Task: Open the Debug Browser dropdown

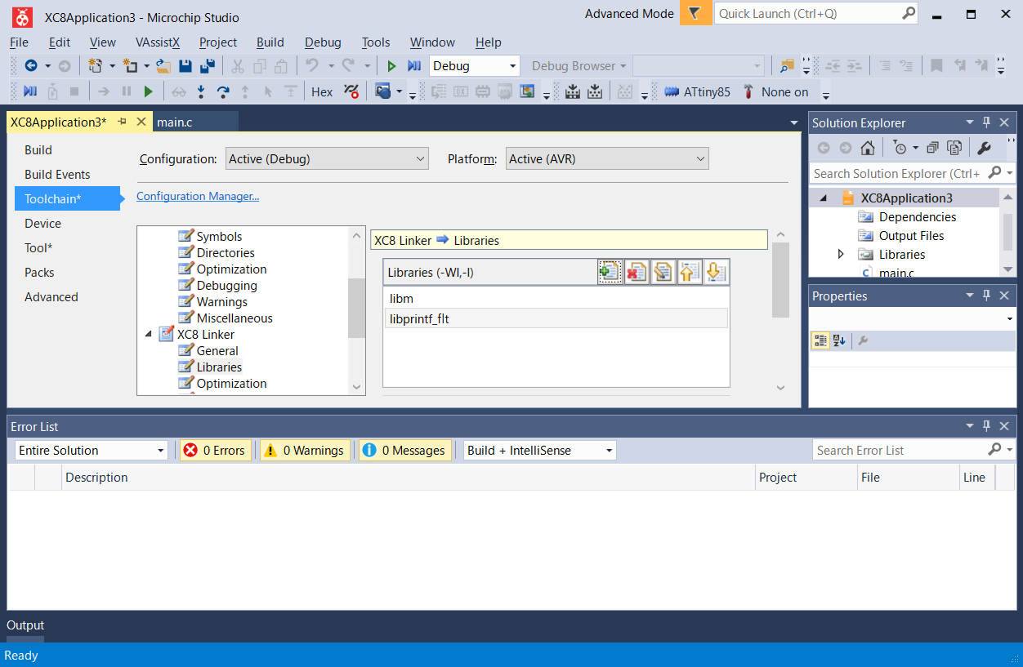Action: [579, 66]
